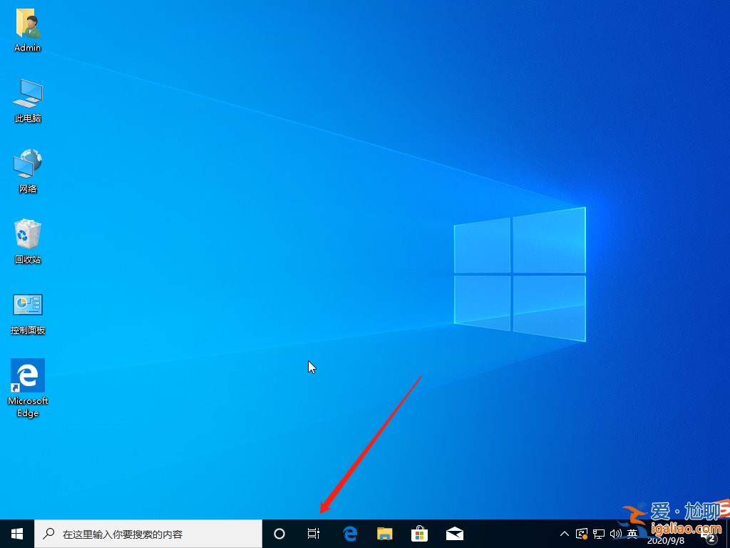Image resolution: width=730 pixels, height=548 pixels.
Task: Open network status from the system tray
Action: (x=599, y=533)
